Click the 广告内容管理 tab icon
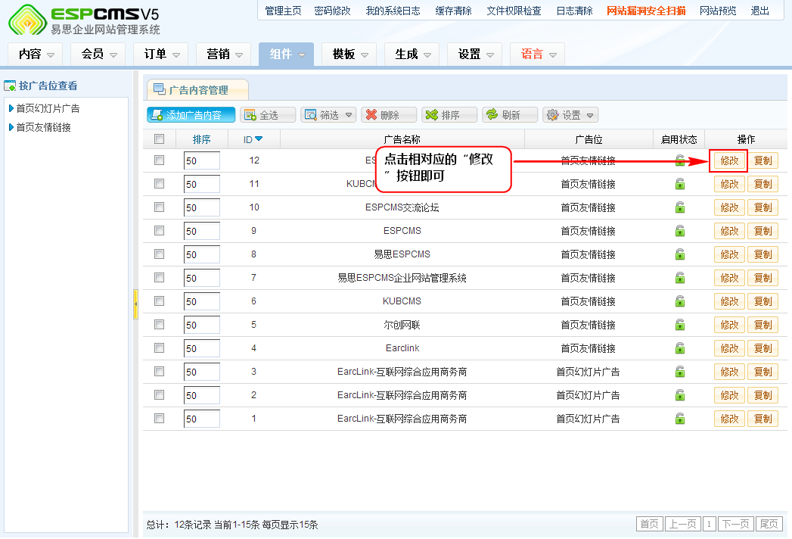The height and width of the screenshot is (539, 792). (159, 89)
